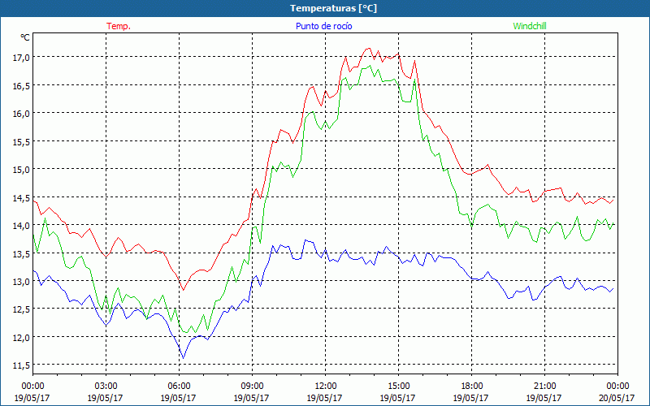Click the 'Temperaturas [°C]' chart title
Screen dimensions: 650x406
pos(333,8)
